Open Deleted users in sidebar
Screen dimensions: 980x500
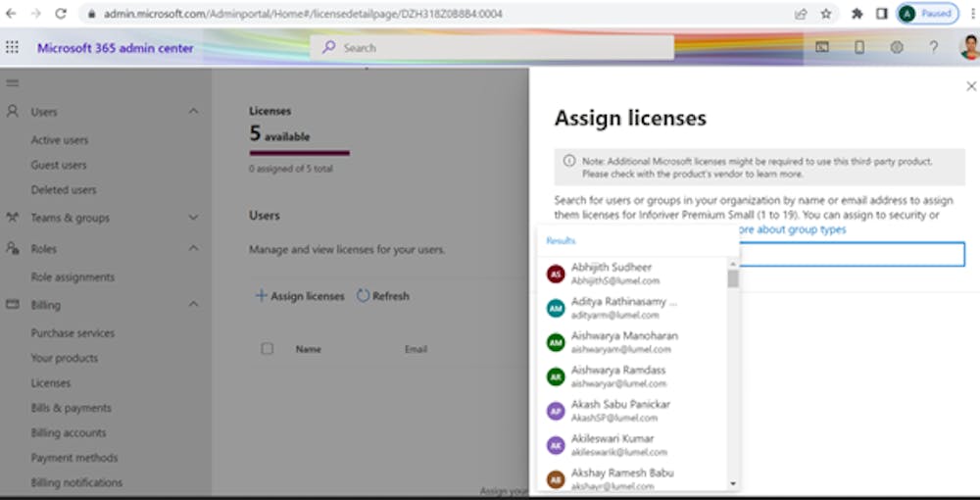coord(64,190)
